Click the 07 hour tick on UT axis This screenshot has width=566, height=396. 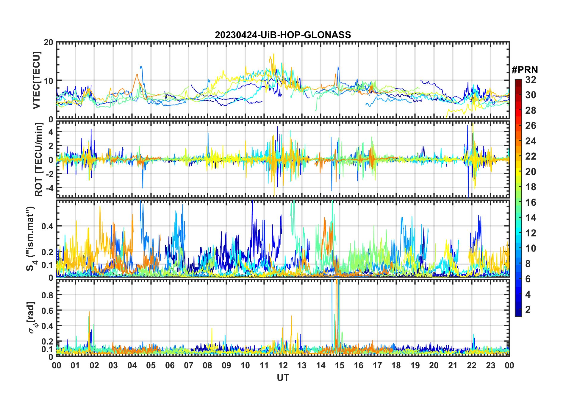pyautogui.click(x=189, y=365)
